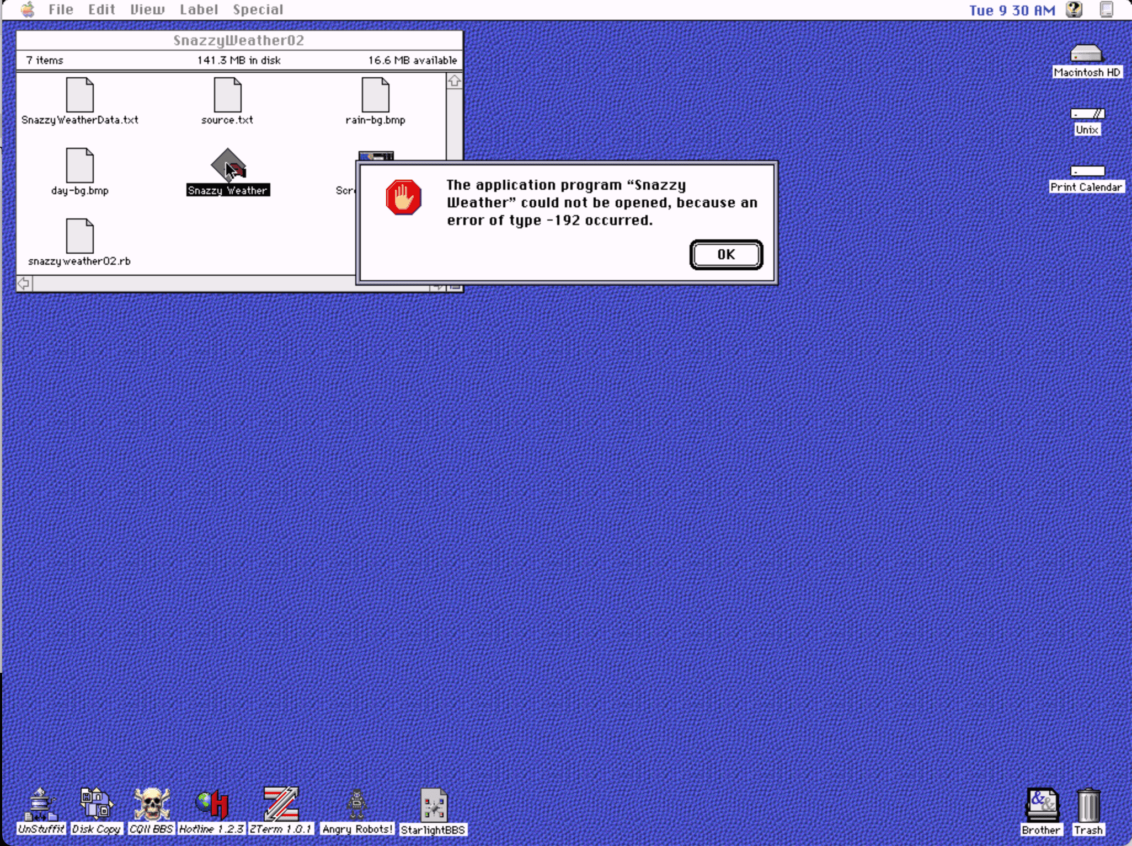Select the source.txt document icon

pyautogui.click(x=227, y=95)
